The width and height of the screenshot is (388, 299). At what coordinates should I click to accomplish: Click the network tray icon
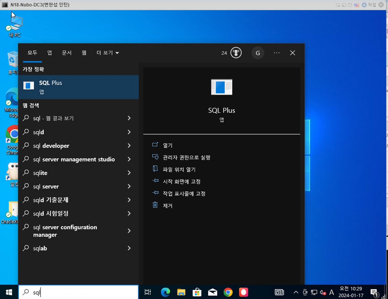314,292
